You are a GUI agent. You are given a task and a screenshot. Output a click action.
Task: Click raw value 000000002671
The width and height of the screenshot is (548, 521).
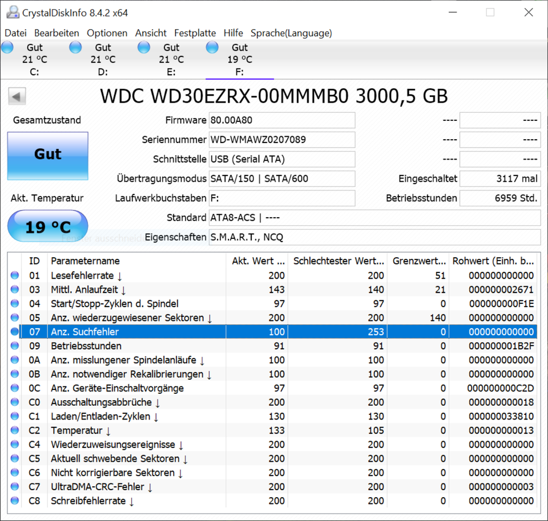[501, 290]
